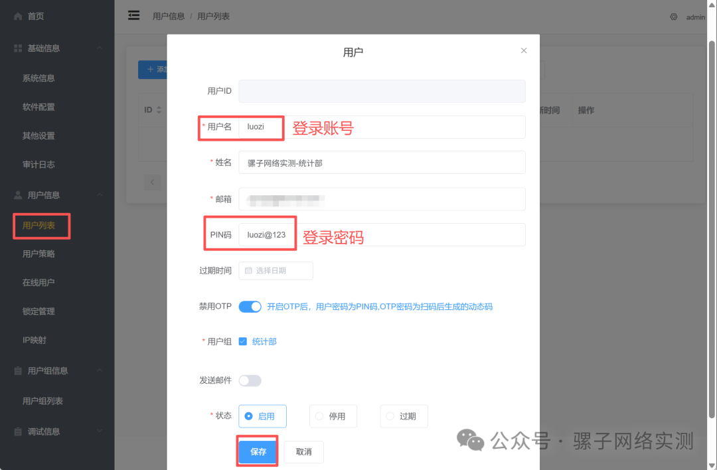
Task: Click the 基础信息 grid icon in sidebar
Action: (17, 48)
